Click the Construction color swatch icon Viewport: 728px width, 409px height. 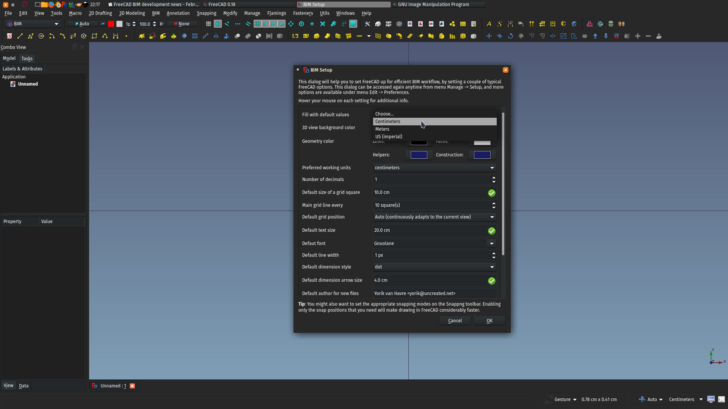click(x=482, y=155)
